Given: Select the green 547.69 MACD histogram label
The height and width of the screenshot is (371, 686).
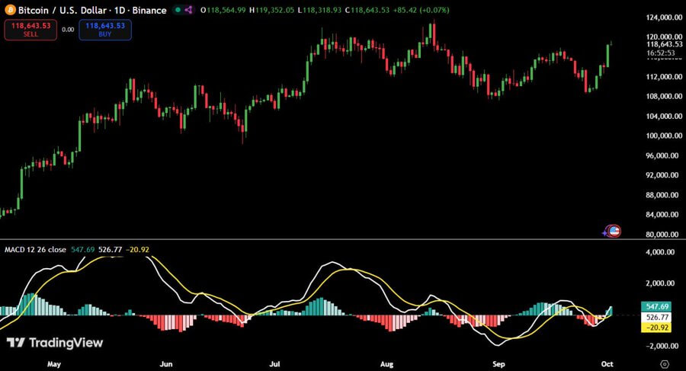Looking at the screenshot, I should pos(657,306).
